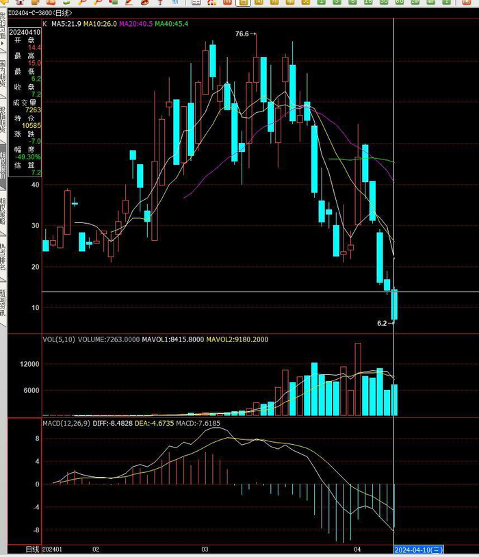Click the MACD:-7.6185 readout
The width and height of the screenshot is (479, 557).
(x=198, y=424)
